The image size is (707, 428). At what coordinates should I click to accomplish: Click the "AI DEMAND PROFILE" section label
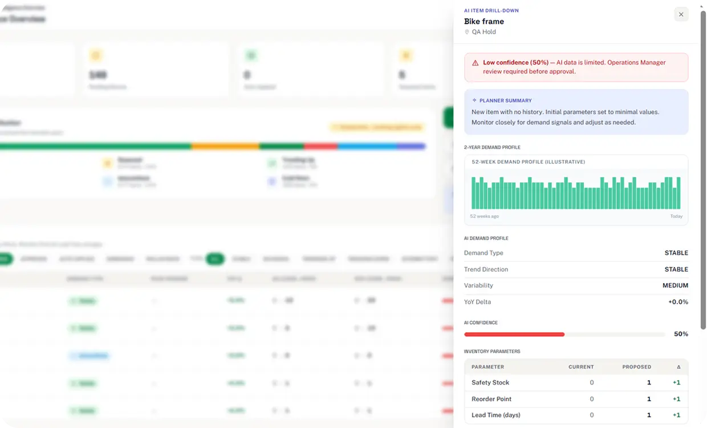[486, 238]
